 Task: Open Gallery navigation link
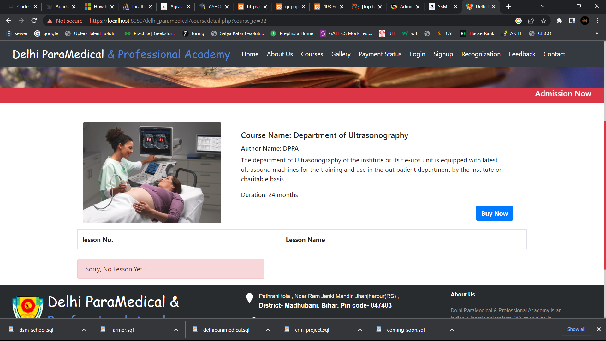341,54
